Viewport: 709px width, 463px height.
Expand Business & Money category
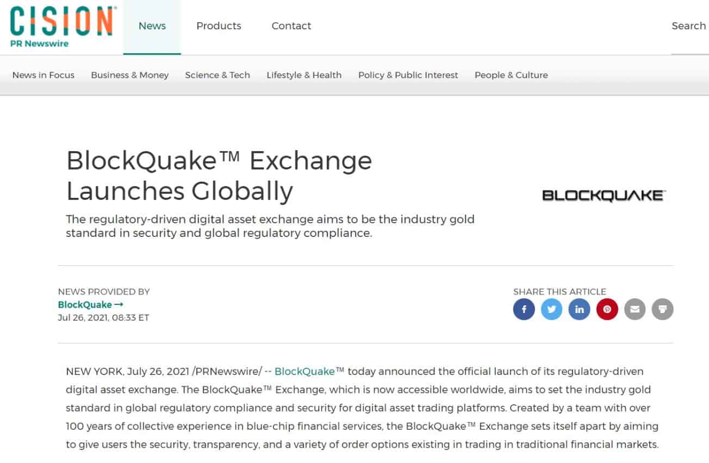coord(130,75)
